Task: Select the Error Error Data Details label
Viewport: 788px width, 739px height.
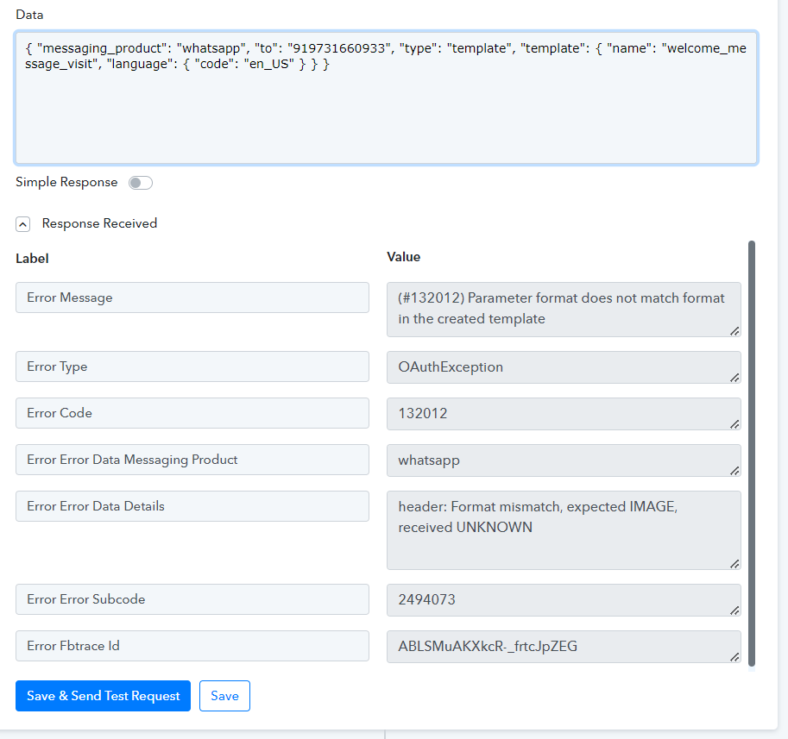Action: tap(192, 506)
